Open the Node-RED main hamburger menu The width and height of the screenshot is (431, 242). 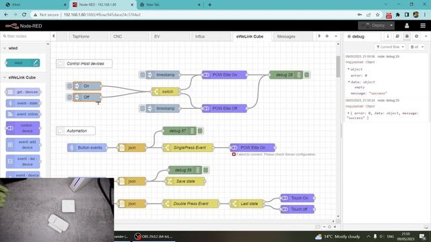pos(423,26)
